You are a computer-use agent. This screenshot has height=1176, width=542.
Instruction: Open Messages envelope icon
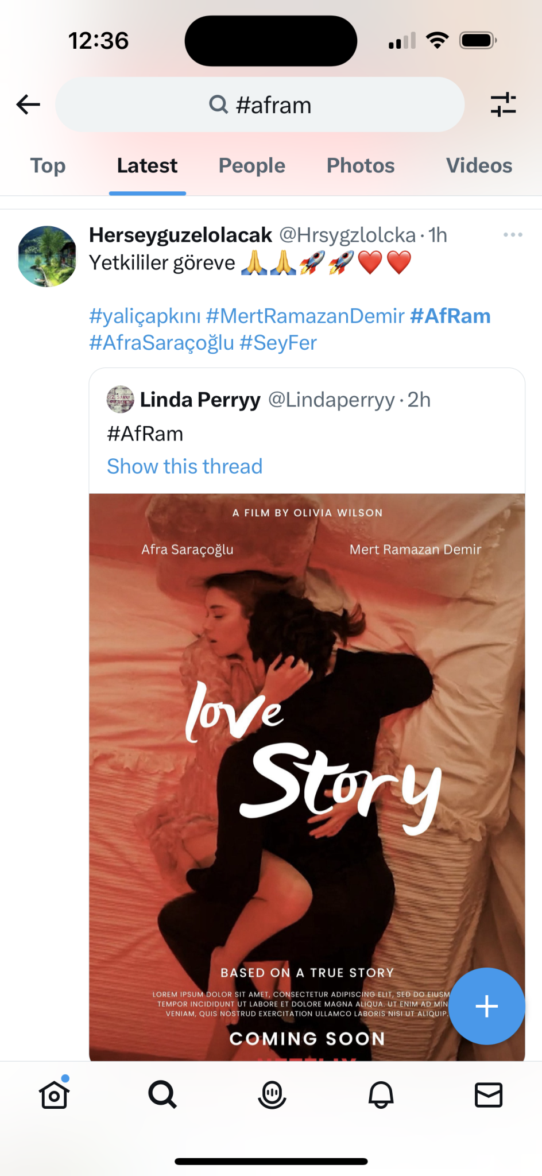489,1094
